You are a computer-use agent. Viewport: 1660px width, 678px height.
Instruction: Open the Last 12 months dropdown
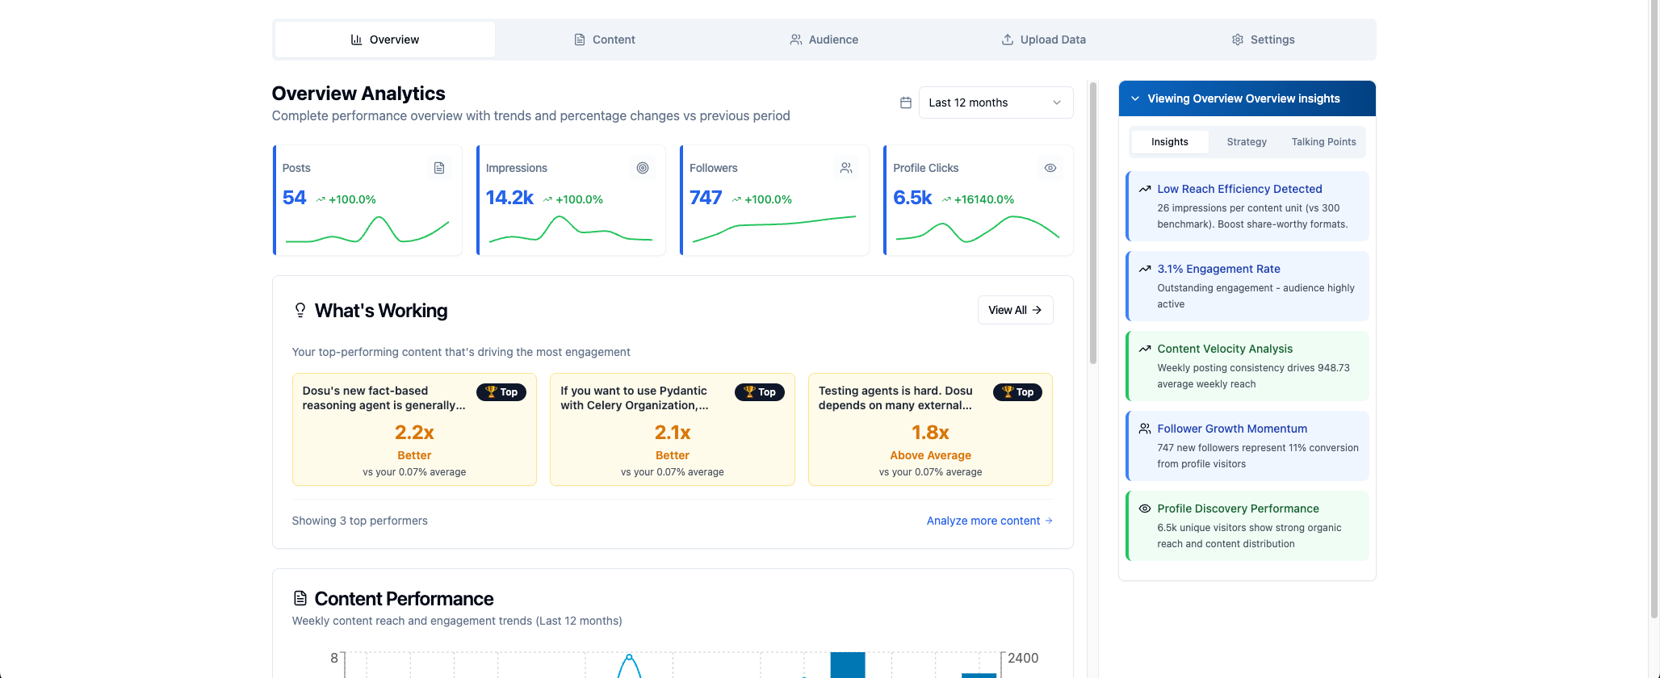(x=996, y=103)
